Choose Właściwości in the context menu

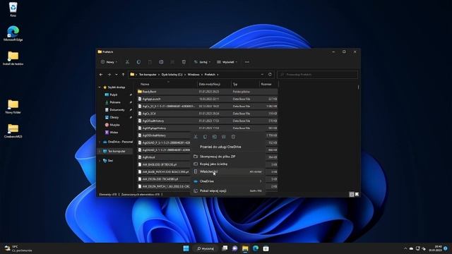(227, 171)
